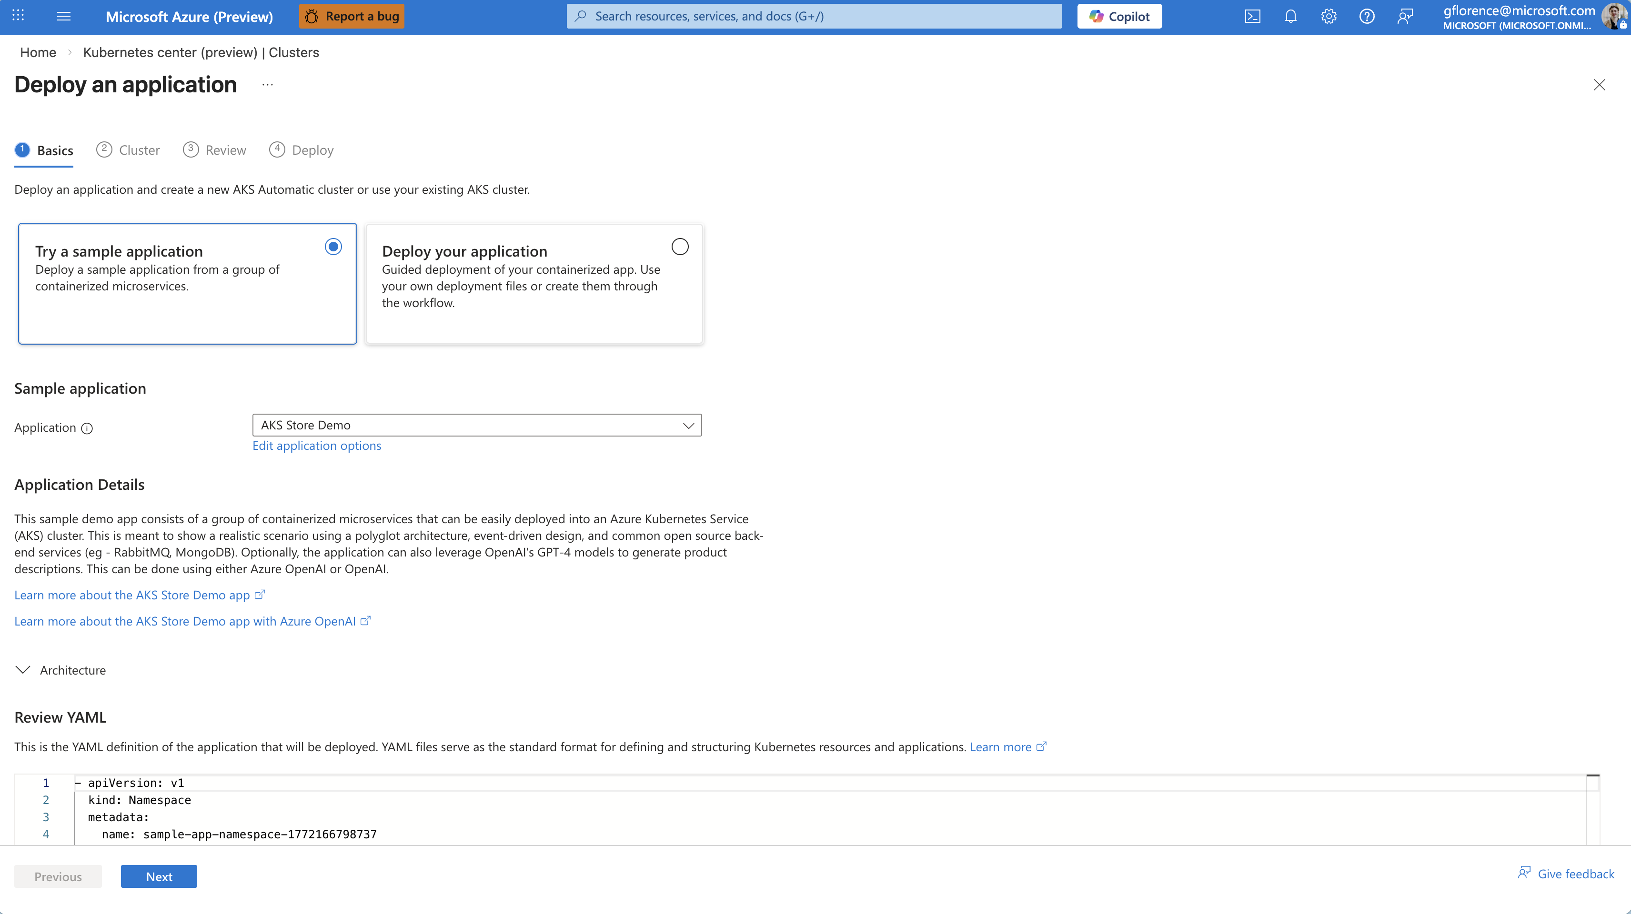Switch to the Review step tab
1631x914 pixels.
tap(215, 150)
